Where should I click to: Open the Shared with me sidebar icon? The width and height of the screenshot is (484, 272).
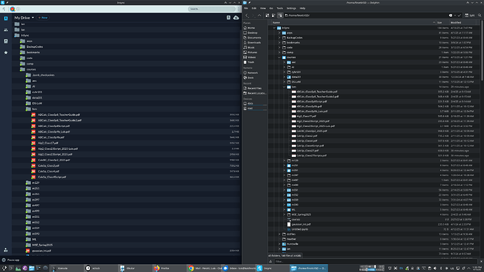click(6, 30)
